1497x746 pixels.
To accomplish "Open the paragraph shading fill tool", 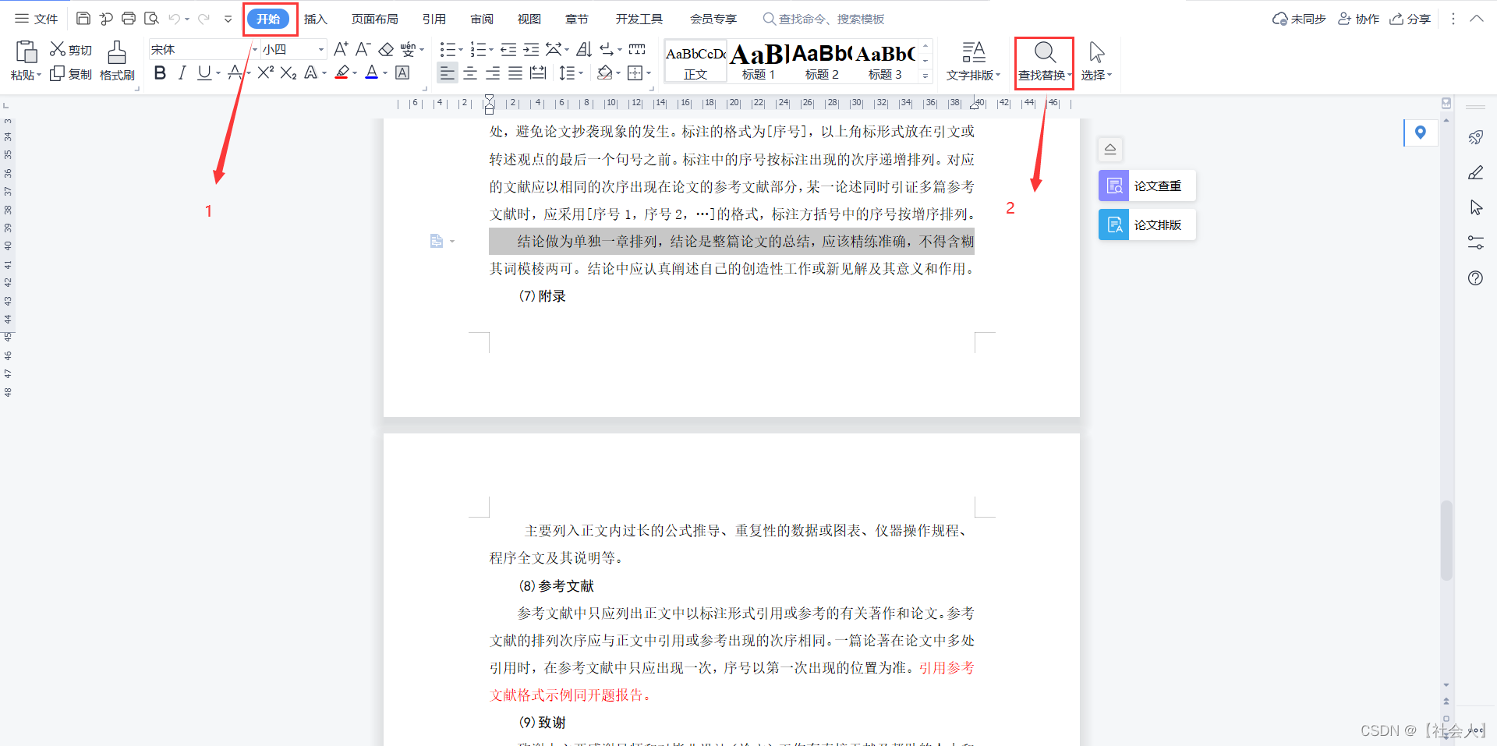I will click(604, 73).
